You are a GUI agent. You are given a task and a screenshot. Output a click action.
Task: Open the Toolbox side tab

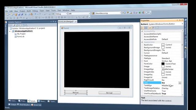(186, 41)
